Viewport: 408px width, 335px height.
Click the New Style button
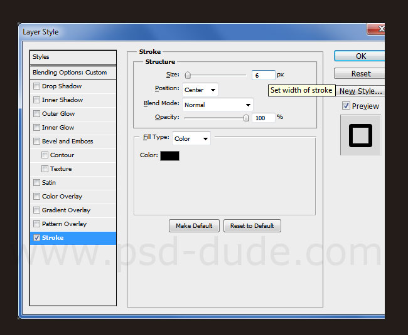click(360, 91)
